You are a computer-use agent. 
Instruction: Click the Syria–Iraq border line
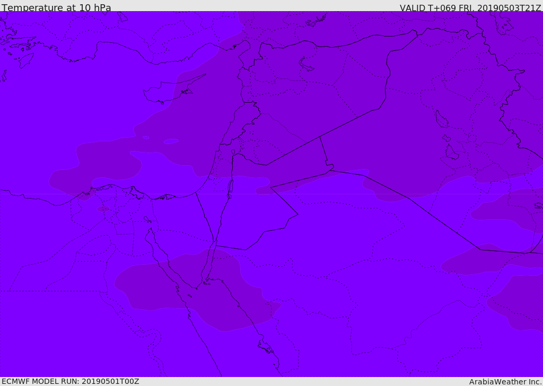pyautogui.click(x=350, y=121)
